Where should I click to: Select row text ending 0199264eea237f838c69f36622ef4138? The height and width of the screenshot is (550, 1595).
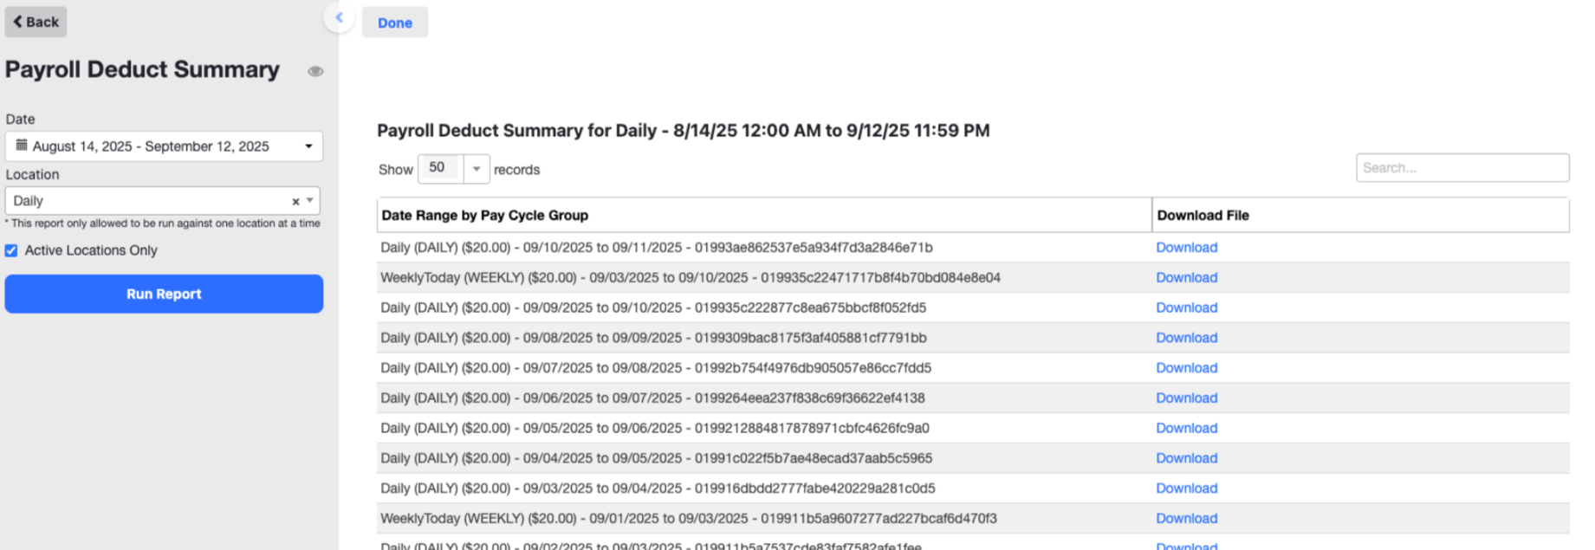(x=652, y=398)
